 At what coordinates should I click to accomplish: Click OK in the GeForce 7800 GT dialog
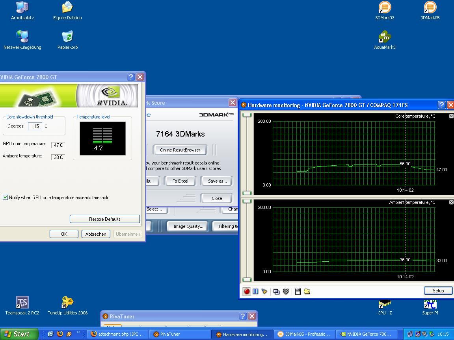[x=64, y=234]
